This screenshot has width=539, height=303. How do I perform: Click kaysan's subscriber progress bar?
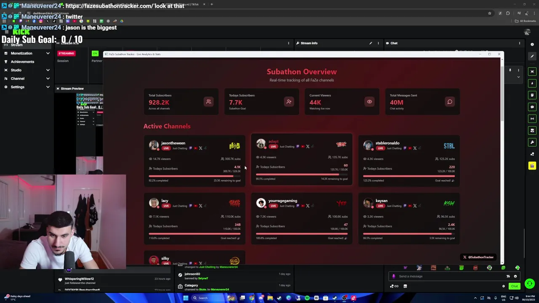pos(409,234)
